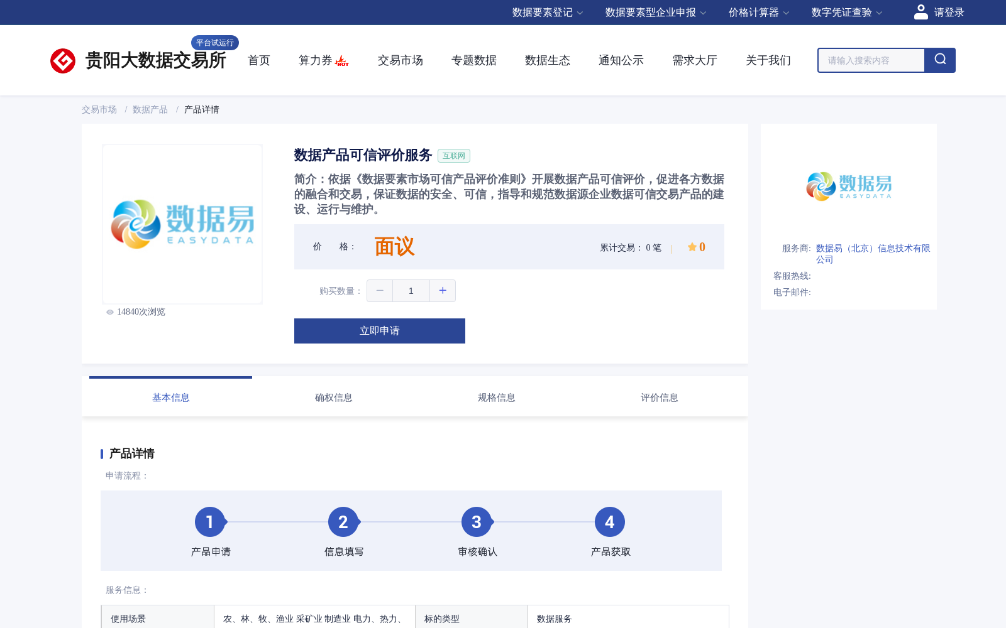Viewport: 1006px width, 628px height.
Task: Expand 价格计算器 dropdown menu
Action: point(759,13)
